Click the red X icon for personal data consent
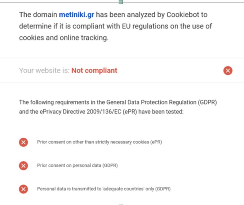The image size is (244, 205). tap(23, 166)
